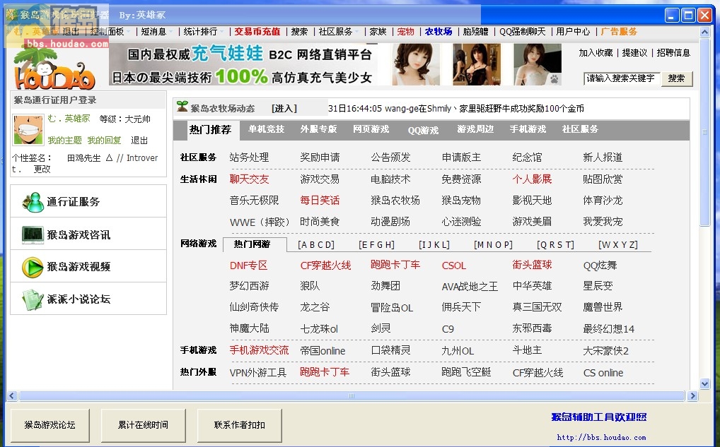Open the 站务处理 forum link
The image size is (720, 447).
(250, 157)
